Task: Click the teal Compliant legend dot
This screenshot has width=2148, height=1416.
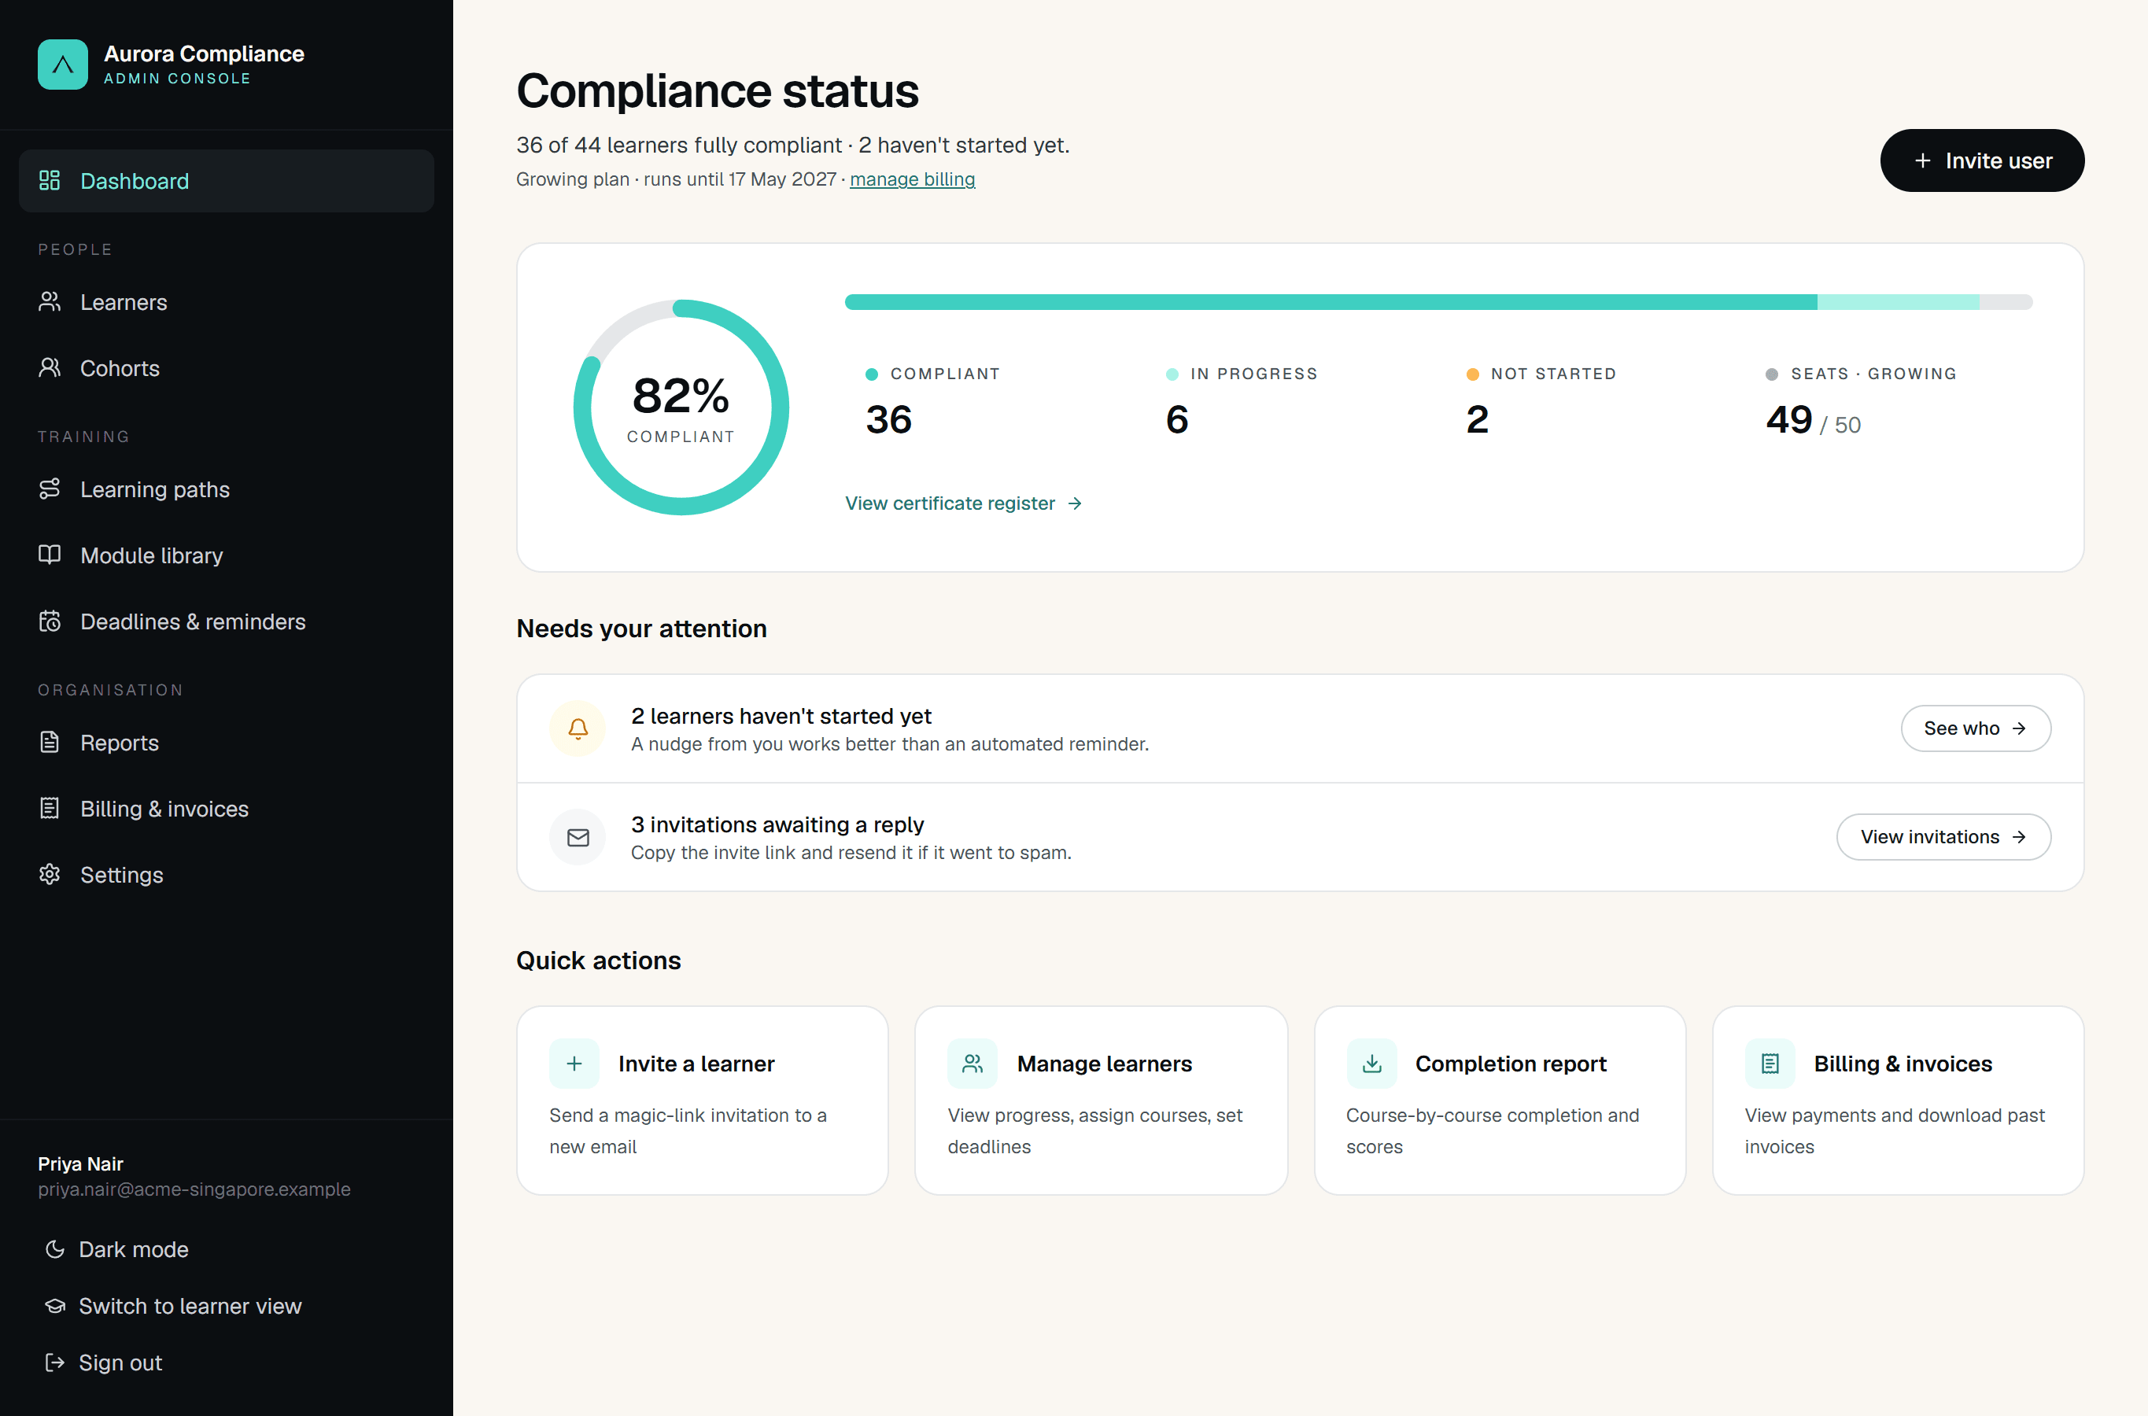Action: click(x=872, y=374)
